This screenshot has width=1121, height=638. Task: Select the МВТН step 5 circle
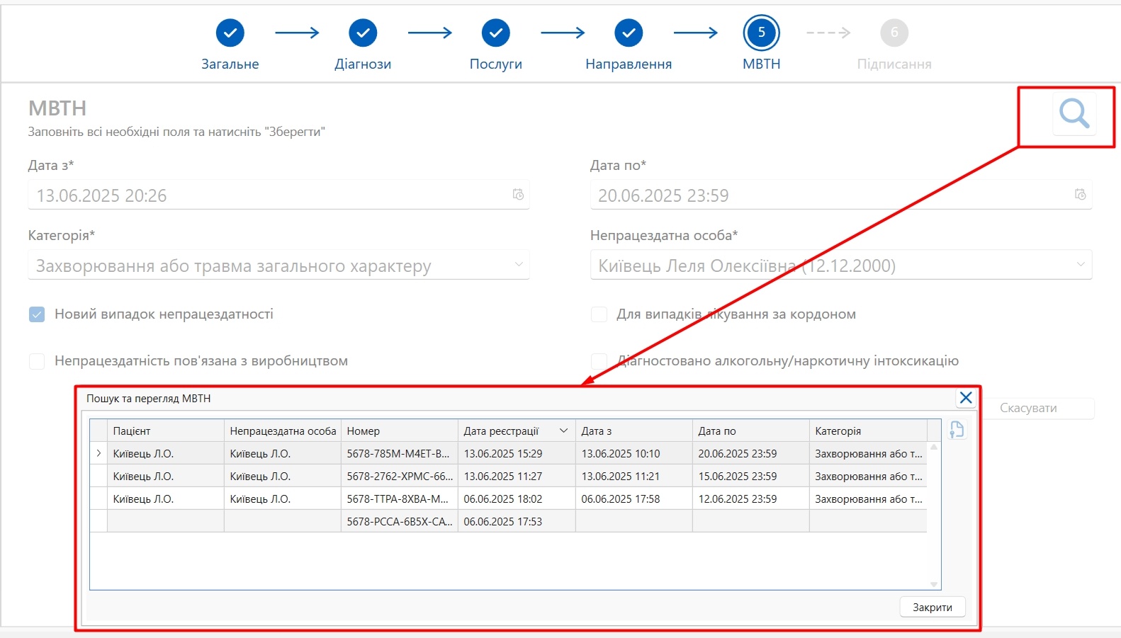click(762, 33)
